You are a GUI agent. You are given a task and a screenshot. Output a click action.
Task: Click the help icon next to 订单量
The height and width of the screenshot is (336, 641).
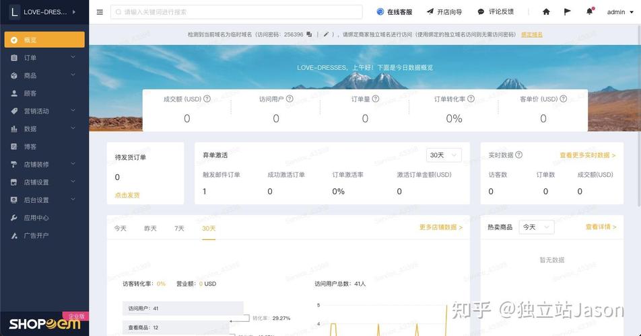pyautogui.click(x=376, y=99)
